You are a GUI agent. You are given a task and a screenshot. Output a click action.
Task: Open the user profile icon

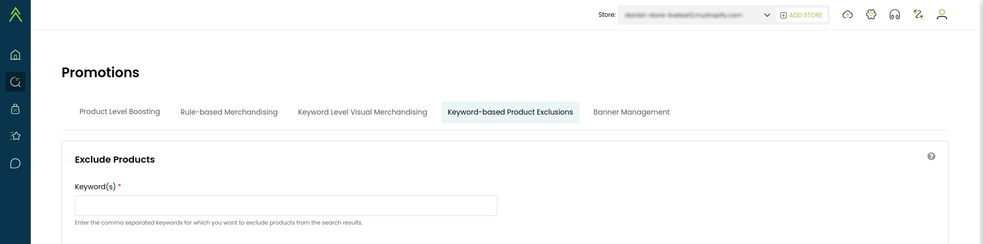point(942,15)
